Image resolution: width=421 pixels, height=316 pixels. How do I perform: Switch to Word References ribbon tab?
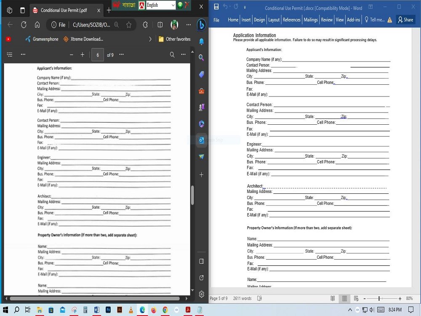292,20
